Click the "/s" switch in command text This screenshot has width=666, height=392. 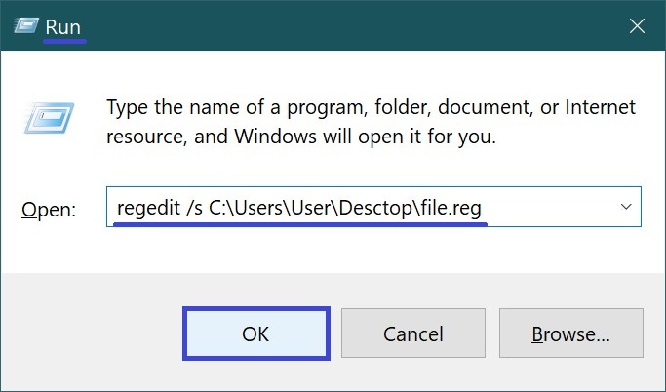[x=188, y=208]
